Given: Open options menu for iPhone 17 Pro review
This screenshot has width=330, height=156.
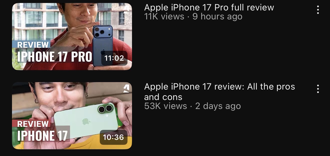Looking at the screenshot, I should (318, 10).
